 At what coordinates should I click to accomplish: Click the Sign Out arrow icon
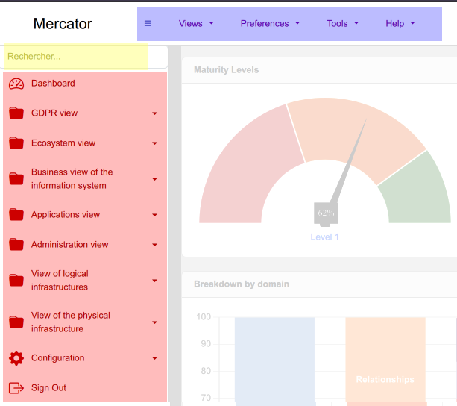[x=16, y=388]
